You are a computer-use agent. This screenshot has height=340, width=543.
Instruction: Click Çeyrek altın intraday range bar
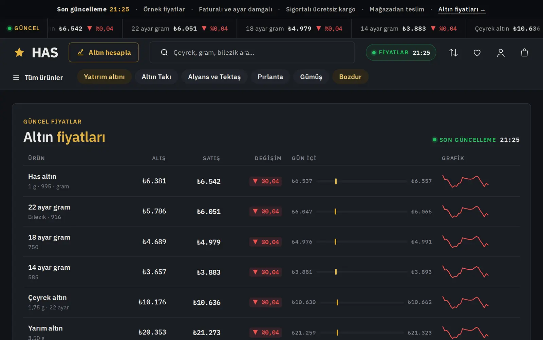click(362, 302)
